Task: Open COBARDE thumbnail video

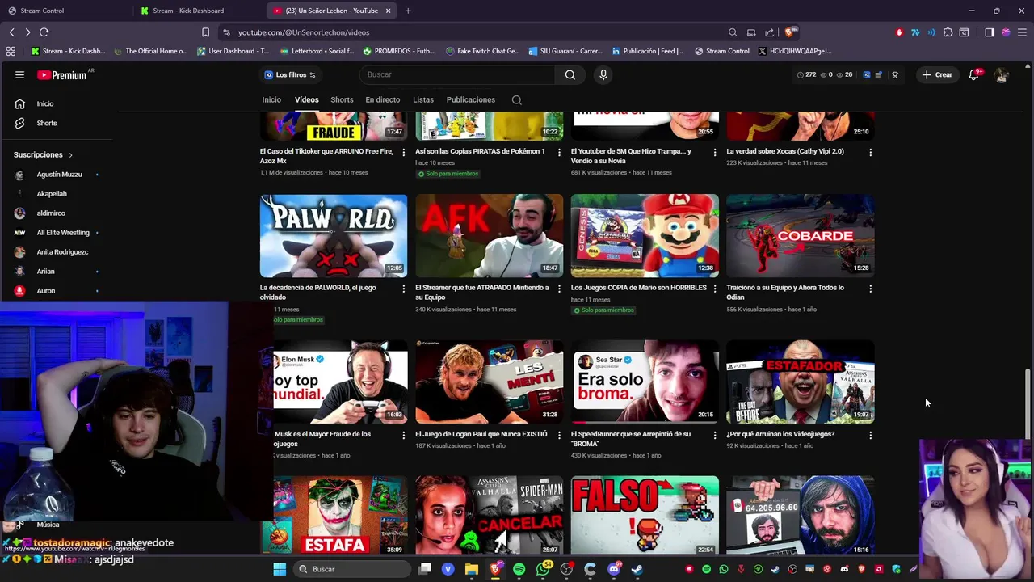Action: 800,235
